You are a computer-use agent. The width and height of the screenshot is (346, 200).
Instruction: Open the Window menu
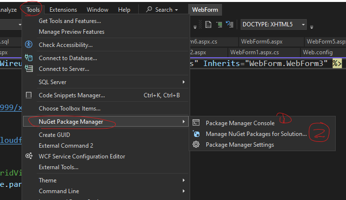click(98, 10)
